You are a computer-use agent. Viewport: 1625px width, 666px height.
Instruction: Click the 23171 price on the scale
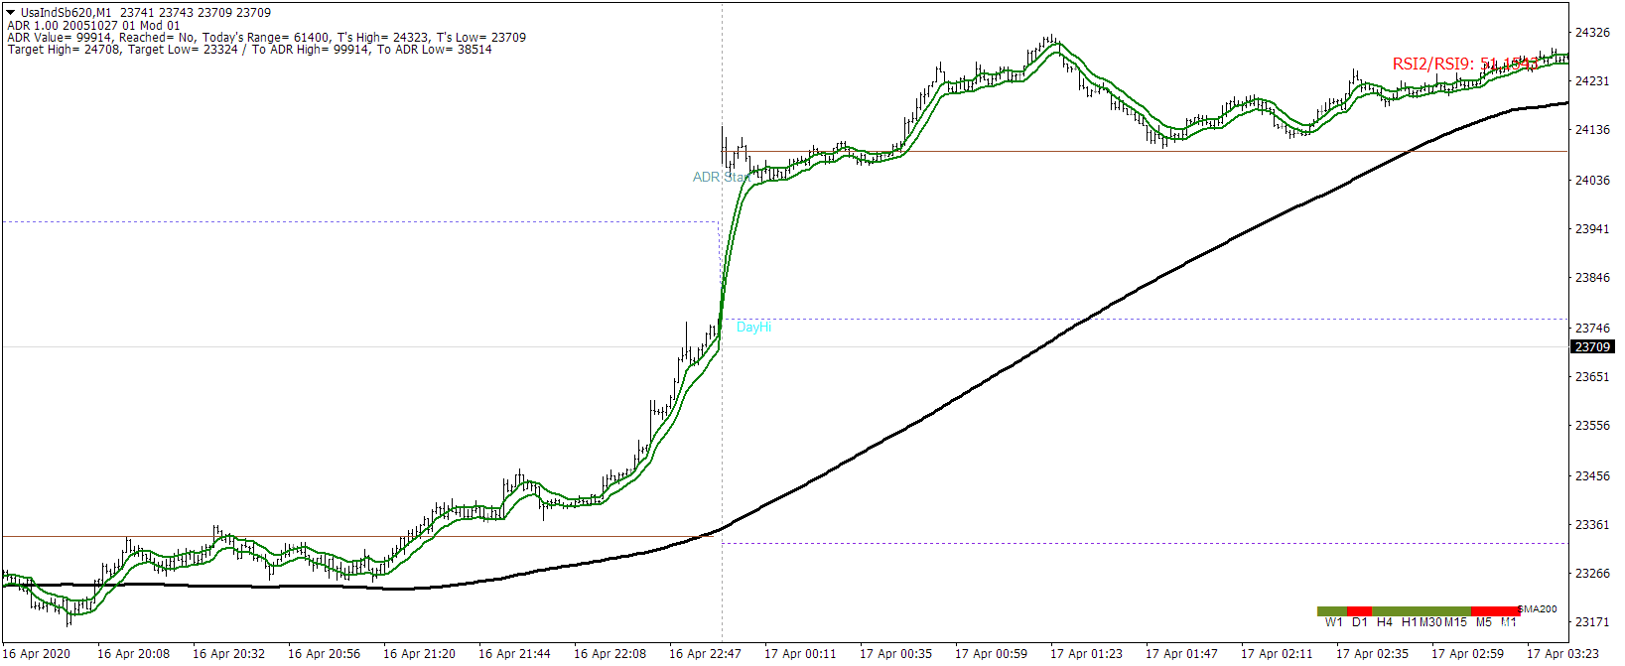click(1592, 621)
